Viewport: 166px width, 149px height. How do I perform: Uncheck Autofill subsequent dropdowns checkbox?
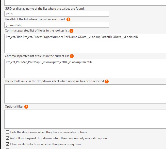(7, 138)
